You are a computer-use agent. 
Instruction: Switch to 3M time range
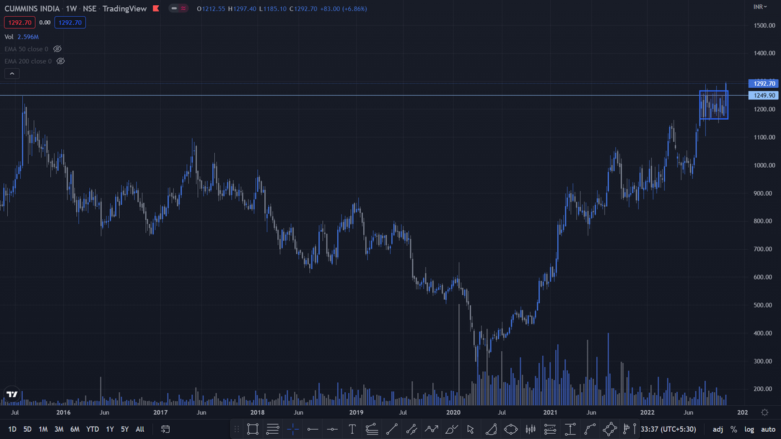(x=59, y=429)
